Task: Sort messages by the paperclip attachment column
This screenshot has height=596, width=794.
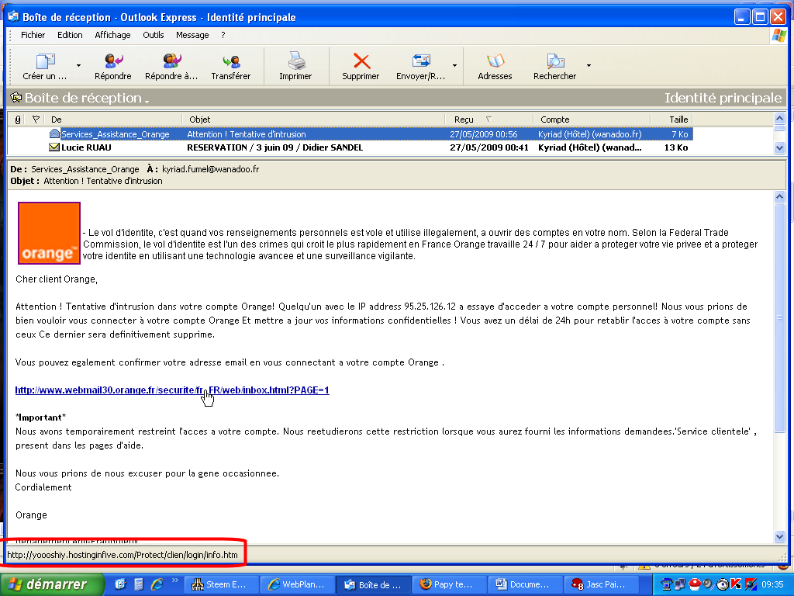Action: tap(18, 119)
